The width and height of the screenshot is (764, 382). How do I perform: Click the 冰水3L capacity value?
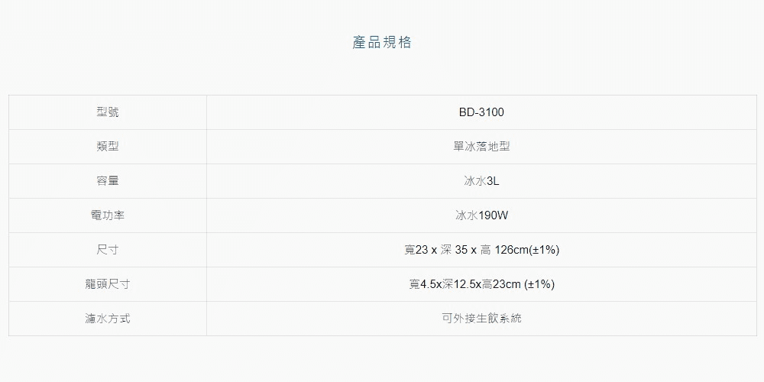481,181
